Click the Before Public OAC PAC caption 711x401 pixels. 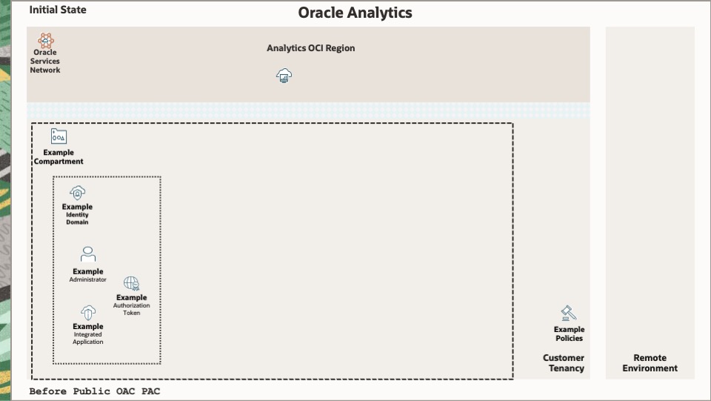click(x=94, y=391)
